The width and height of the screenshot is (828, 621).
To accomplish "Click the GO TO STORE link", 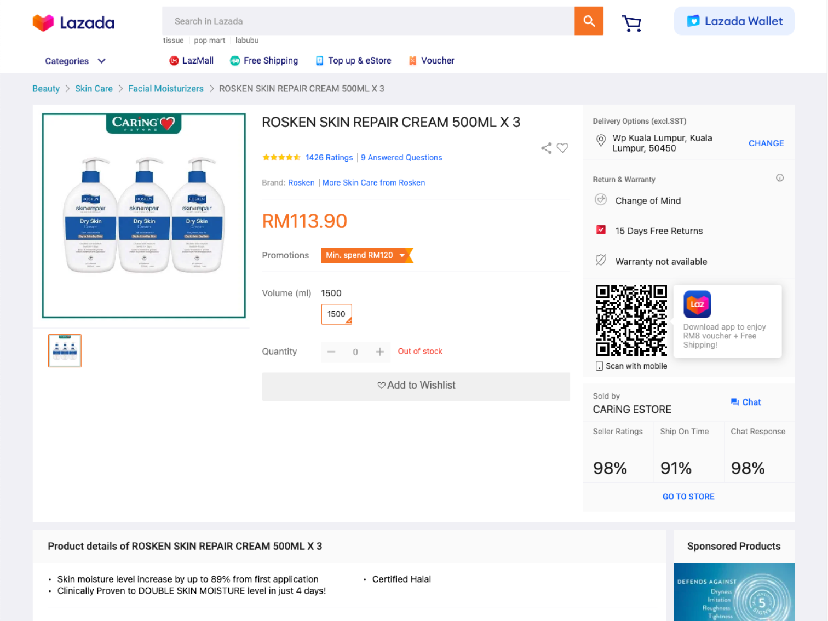I will tap(688, 497).
